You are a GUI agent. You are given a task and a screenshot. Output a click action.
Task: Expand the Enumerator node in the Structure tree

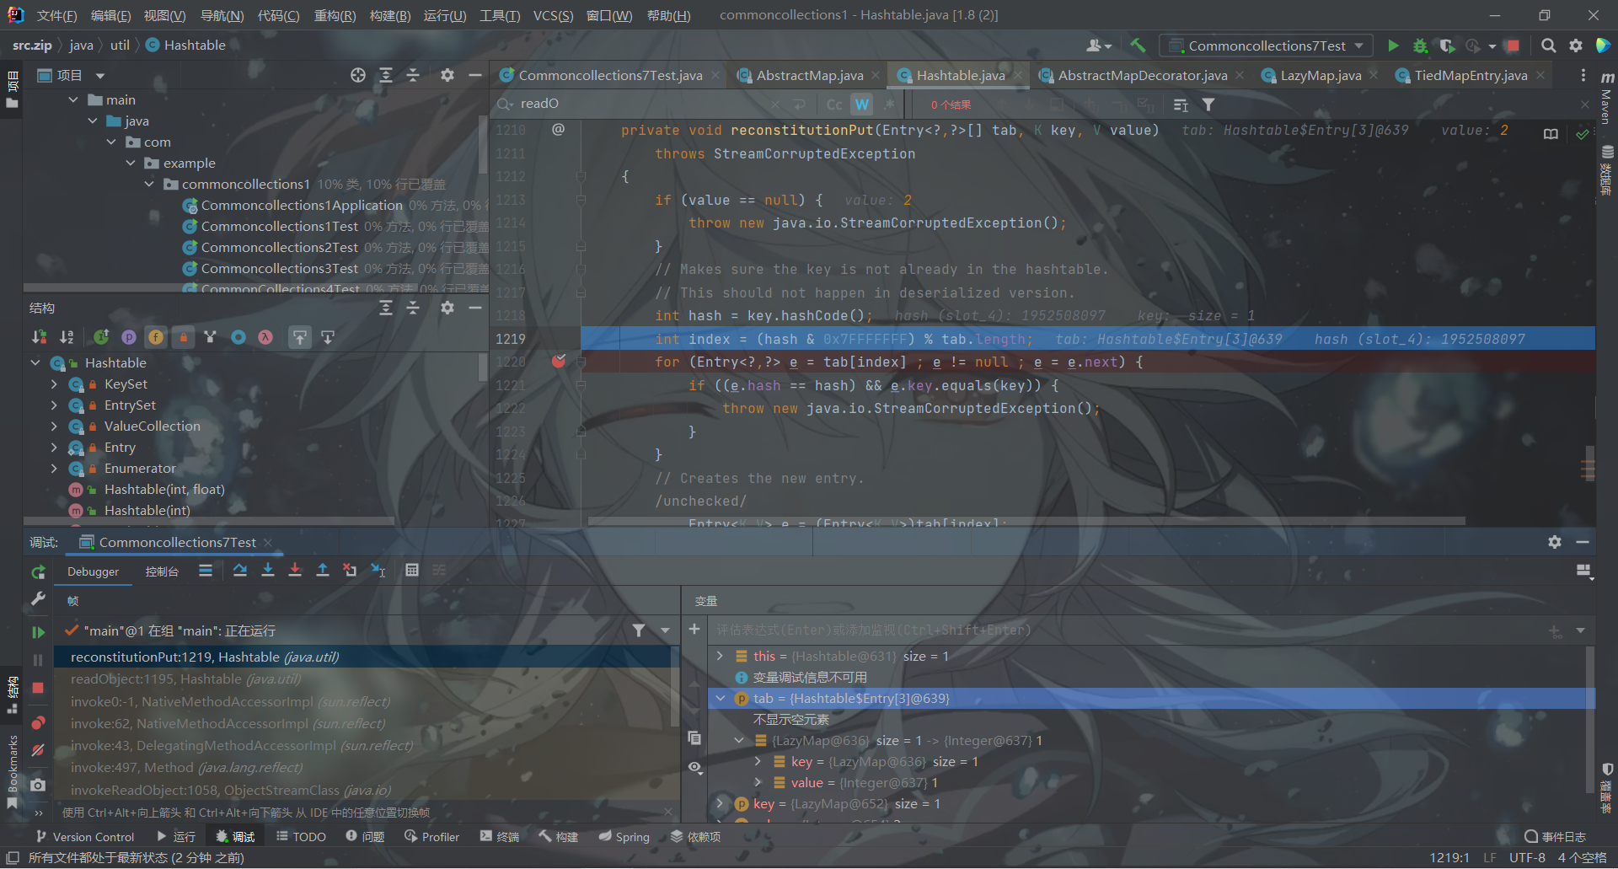pos(54,469)
